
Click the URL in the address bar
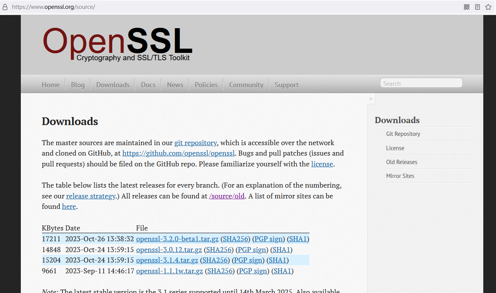(54, 7)
